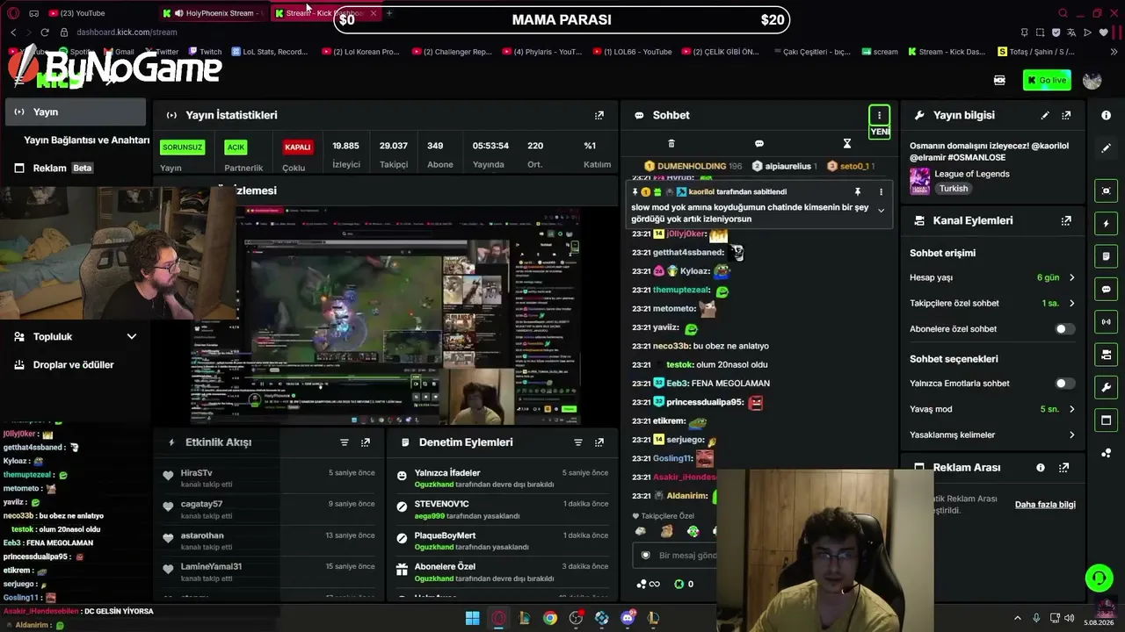Open Yayın in the left sidebar
The height and width of the screenshot is (632, 1125).
click(75, 112)
